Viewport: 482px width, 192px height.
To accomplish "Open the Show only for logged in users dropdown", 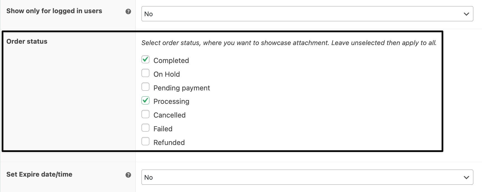I will point(307,13).
